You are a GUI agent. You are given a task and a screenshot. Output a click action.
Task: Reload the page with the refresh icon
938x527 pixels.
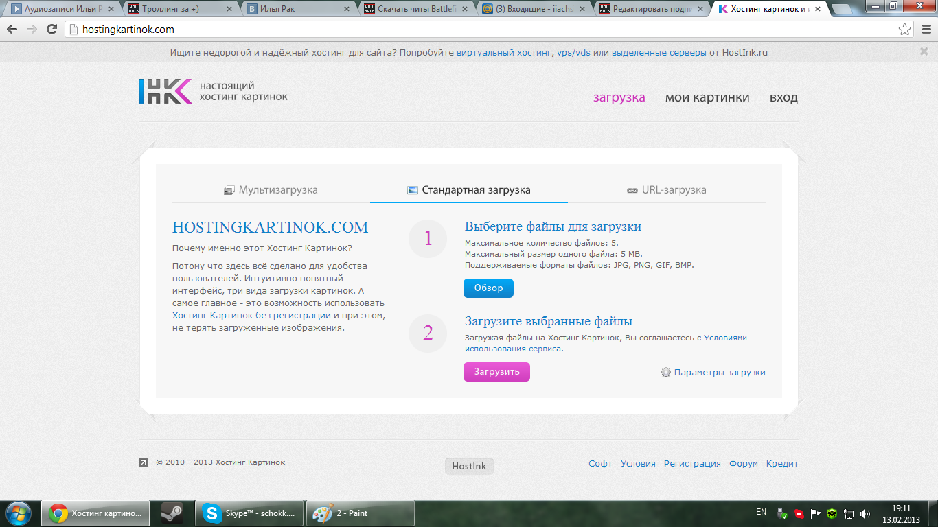click(x=52, y=30)
